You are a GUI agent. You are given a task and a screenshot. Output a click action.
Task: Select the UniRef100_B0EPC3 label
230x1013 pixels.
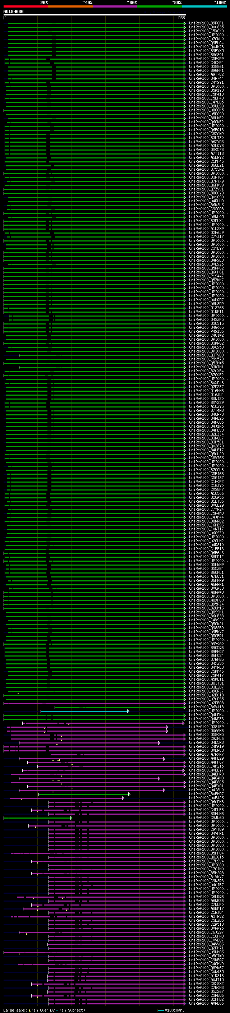[x=206, y=751]
